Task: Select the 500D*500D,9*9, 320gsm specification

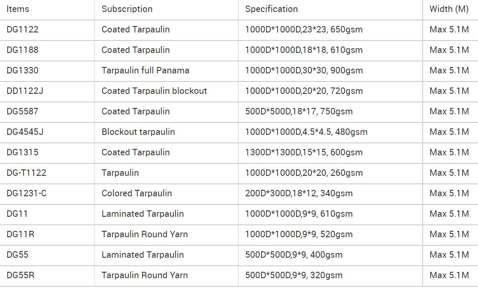Action: point(294,275)
